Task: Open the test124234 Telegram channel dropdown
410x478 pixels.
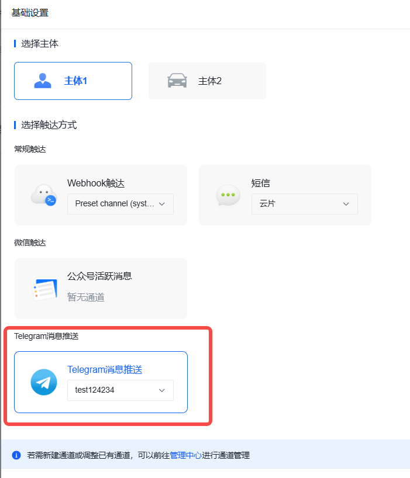Action: click(x=120, y=390)
